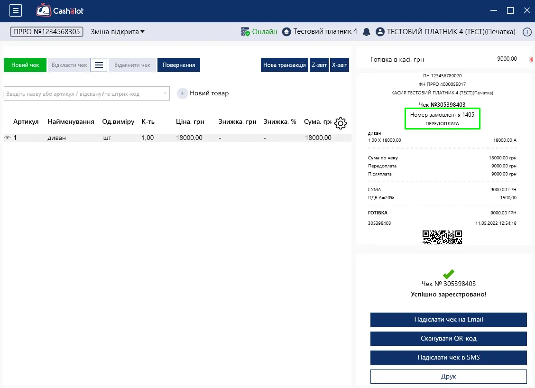Screen dimensions: 535x388
Task: Click the Повернення button
Action: click(179, 65)
